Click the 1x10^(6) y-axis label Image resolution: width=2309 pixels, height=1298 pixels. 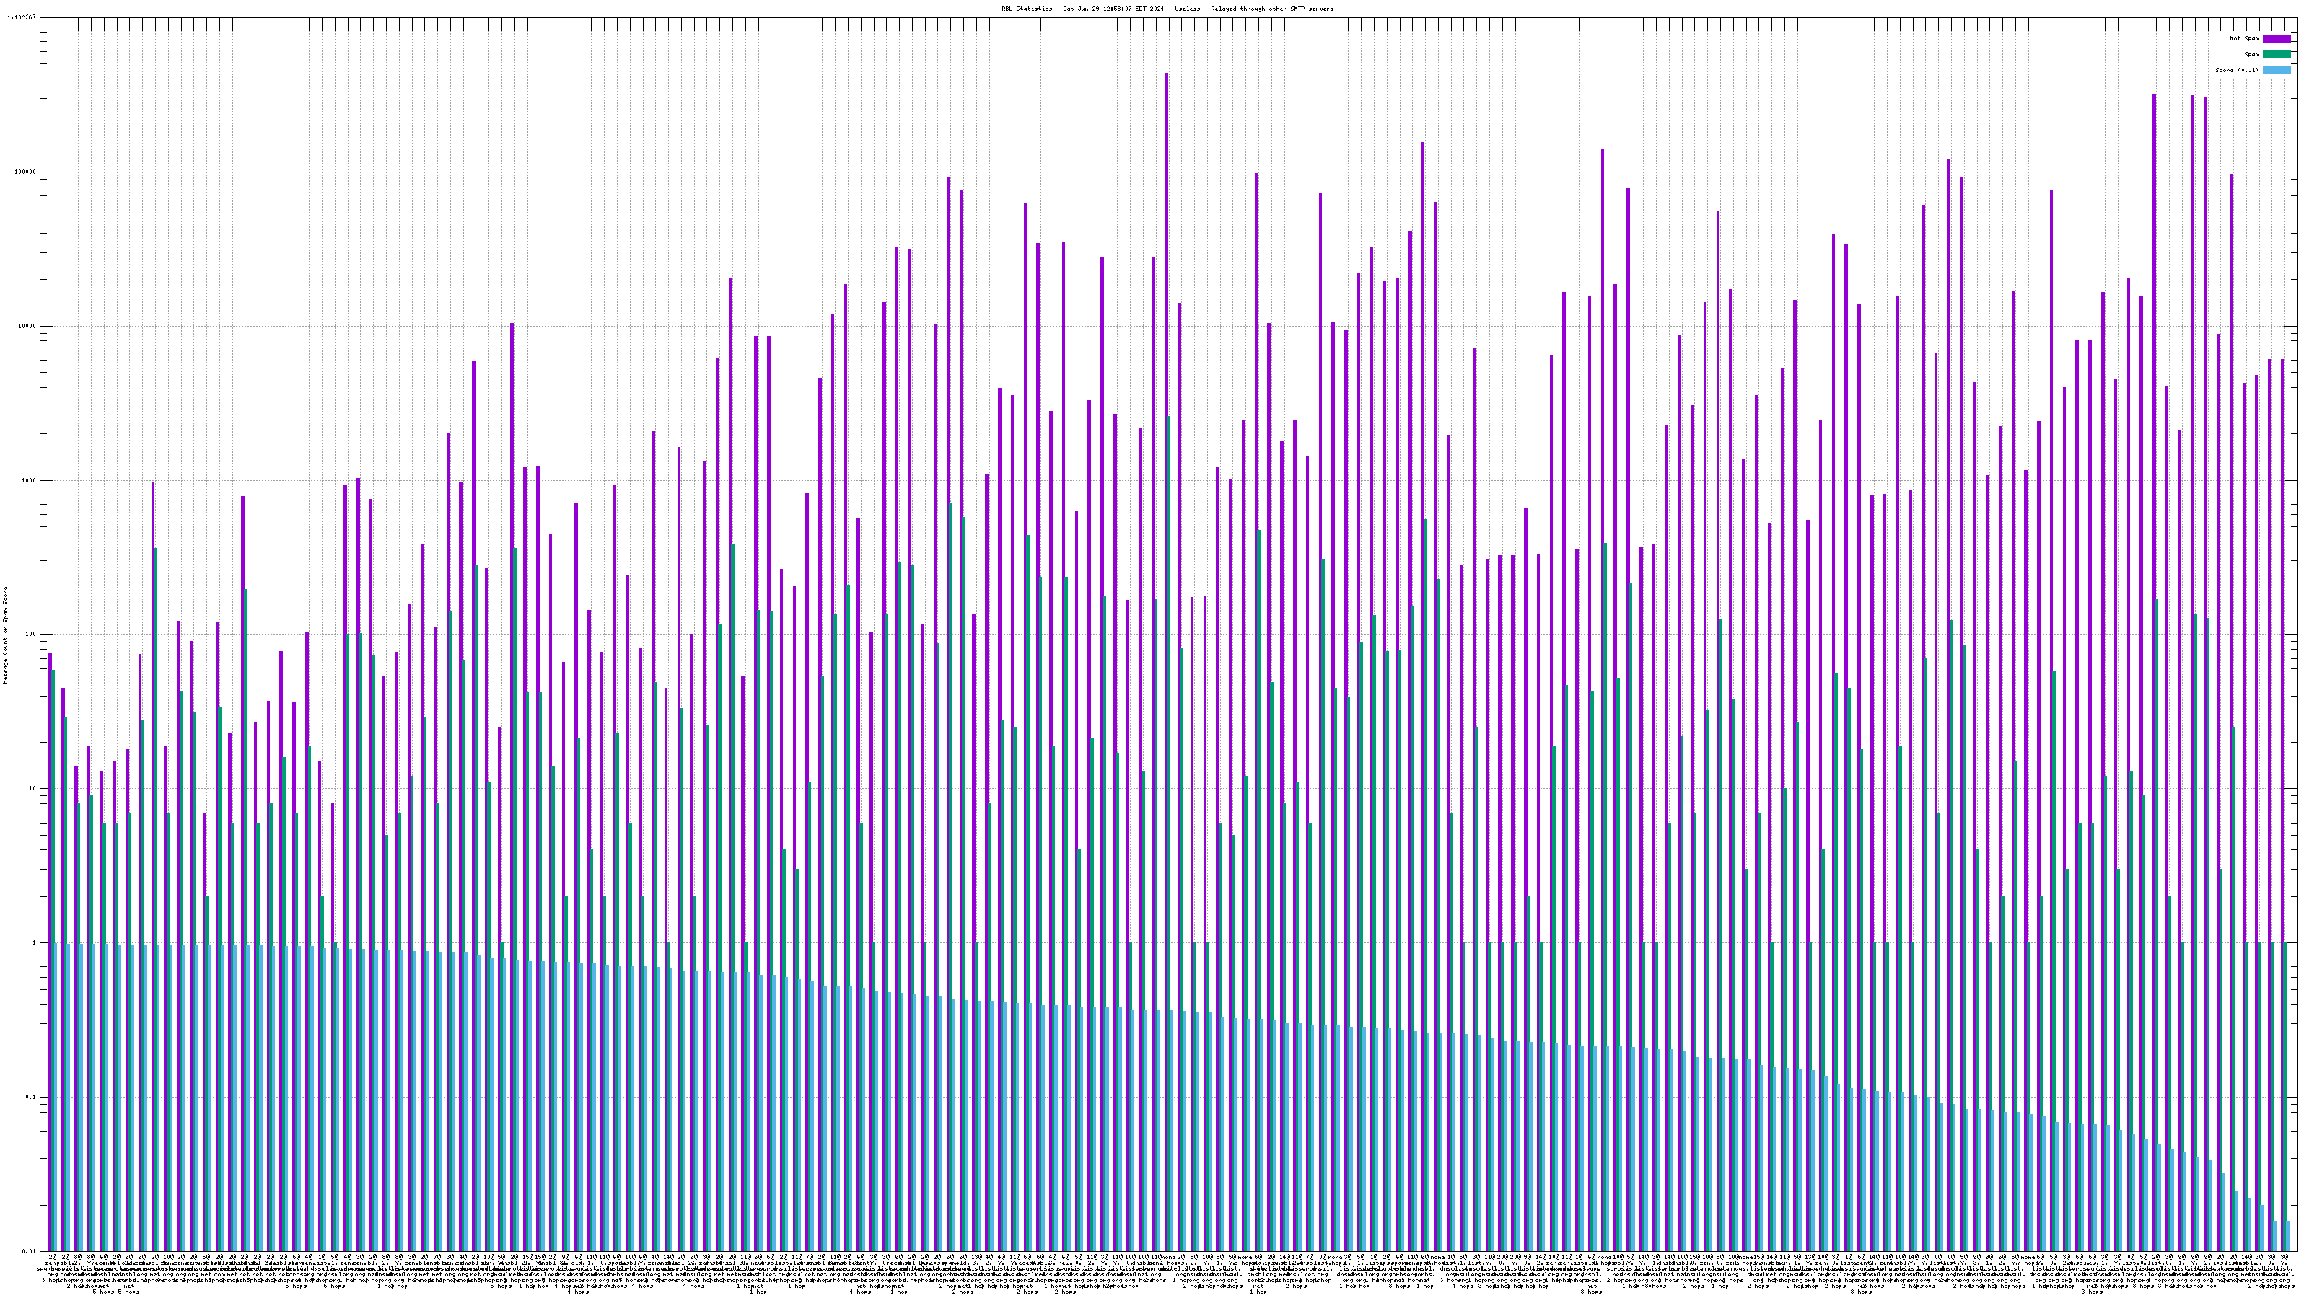pos(22,17)
